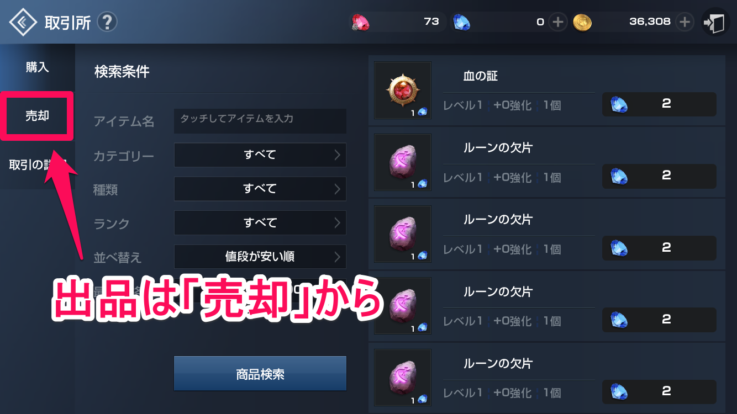Image resolution: width=737 pixels, height=414 pixels.
Task: Open the ランク dropdown
Action: (x=260, y=223)
